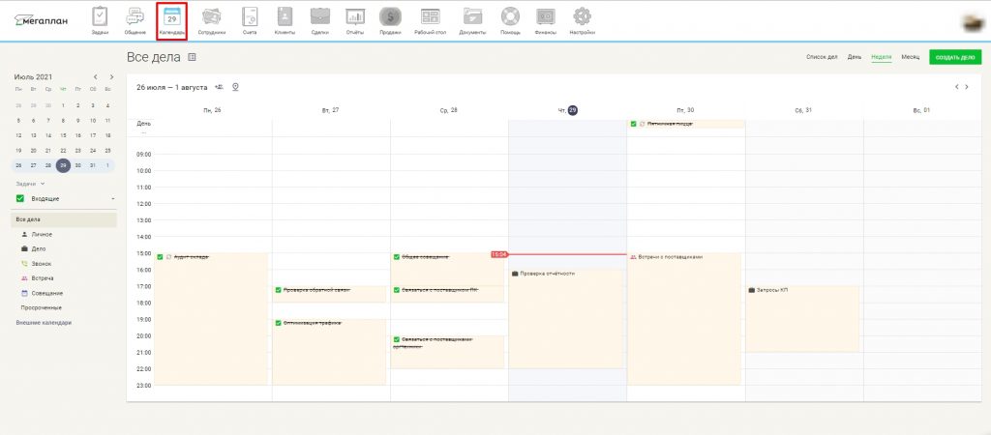Open the Общение chat icon
The image size is (991, 435).
(x=135, y=17)
